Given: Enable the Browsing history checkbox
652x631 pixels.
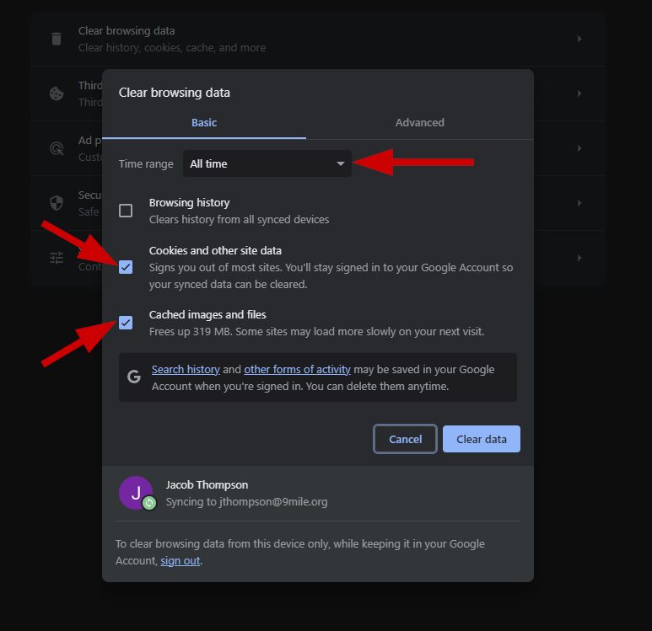Looking at the screenshot, I should click(126, 211).
